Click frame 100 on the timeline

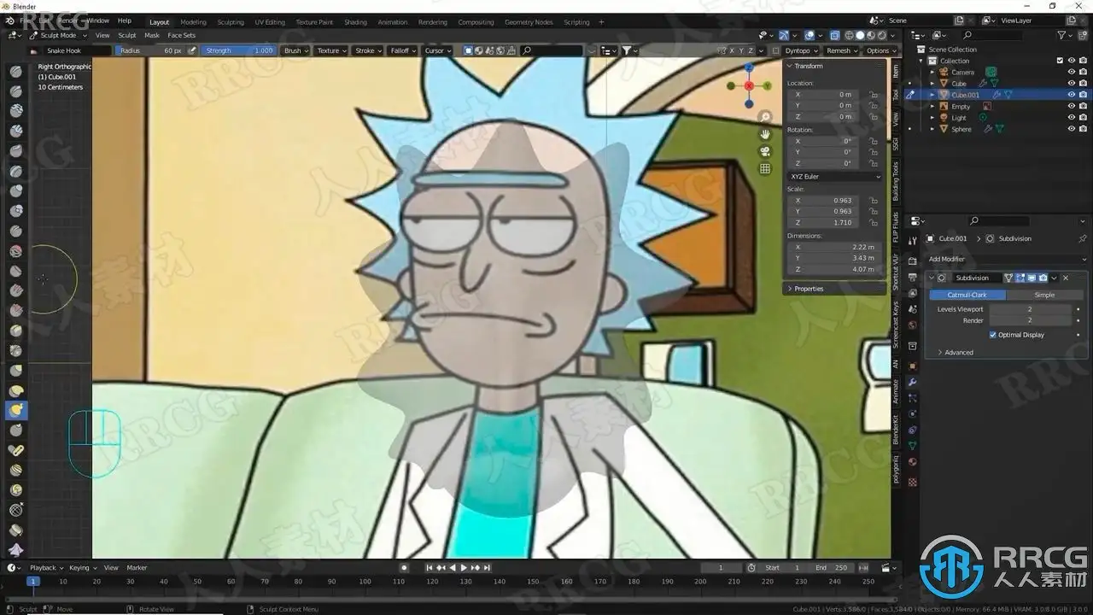tap(365, 582)
